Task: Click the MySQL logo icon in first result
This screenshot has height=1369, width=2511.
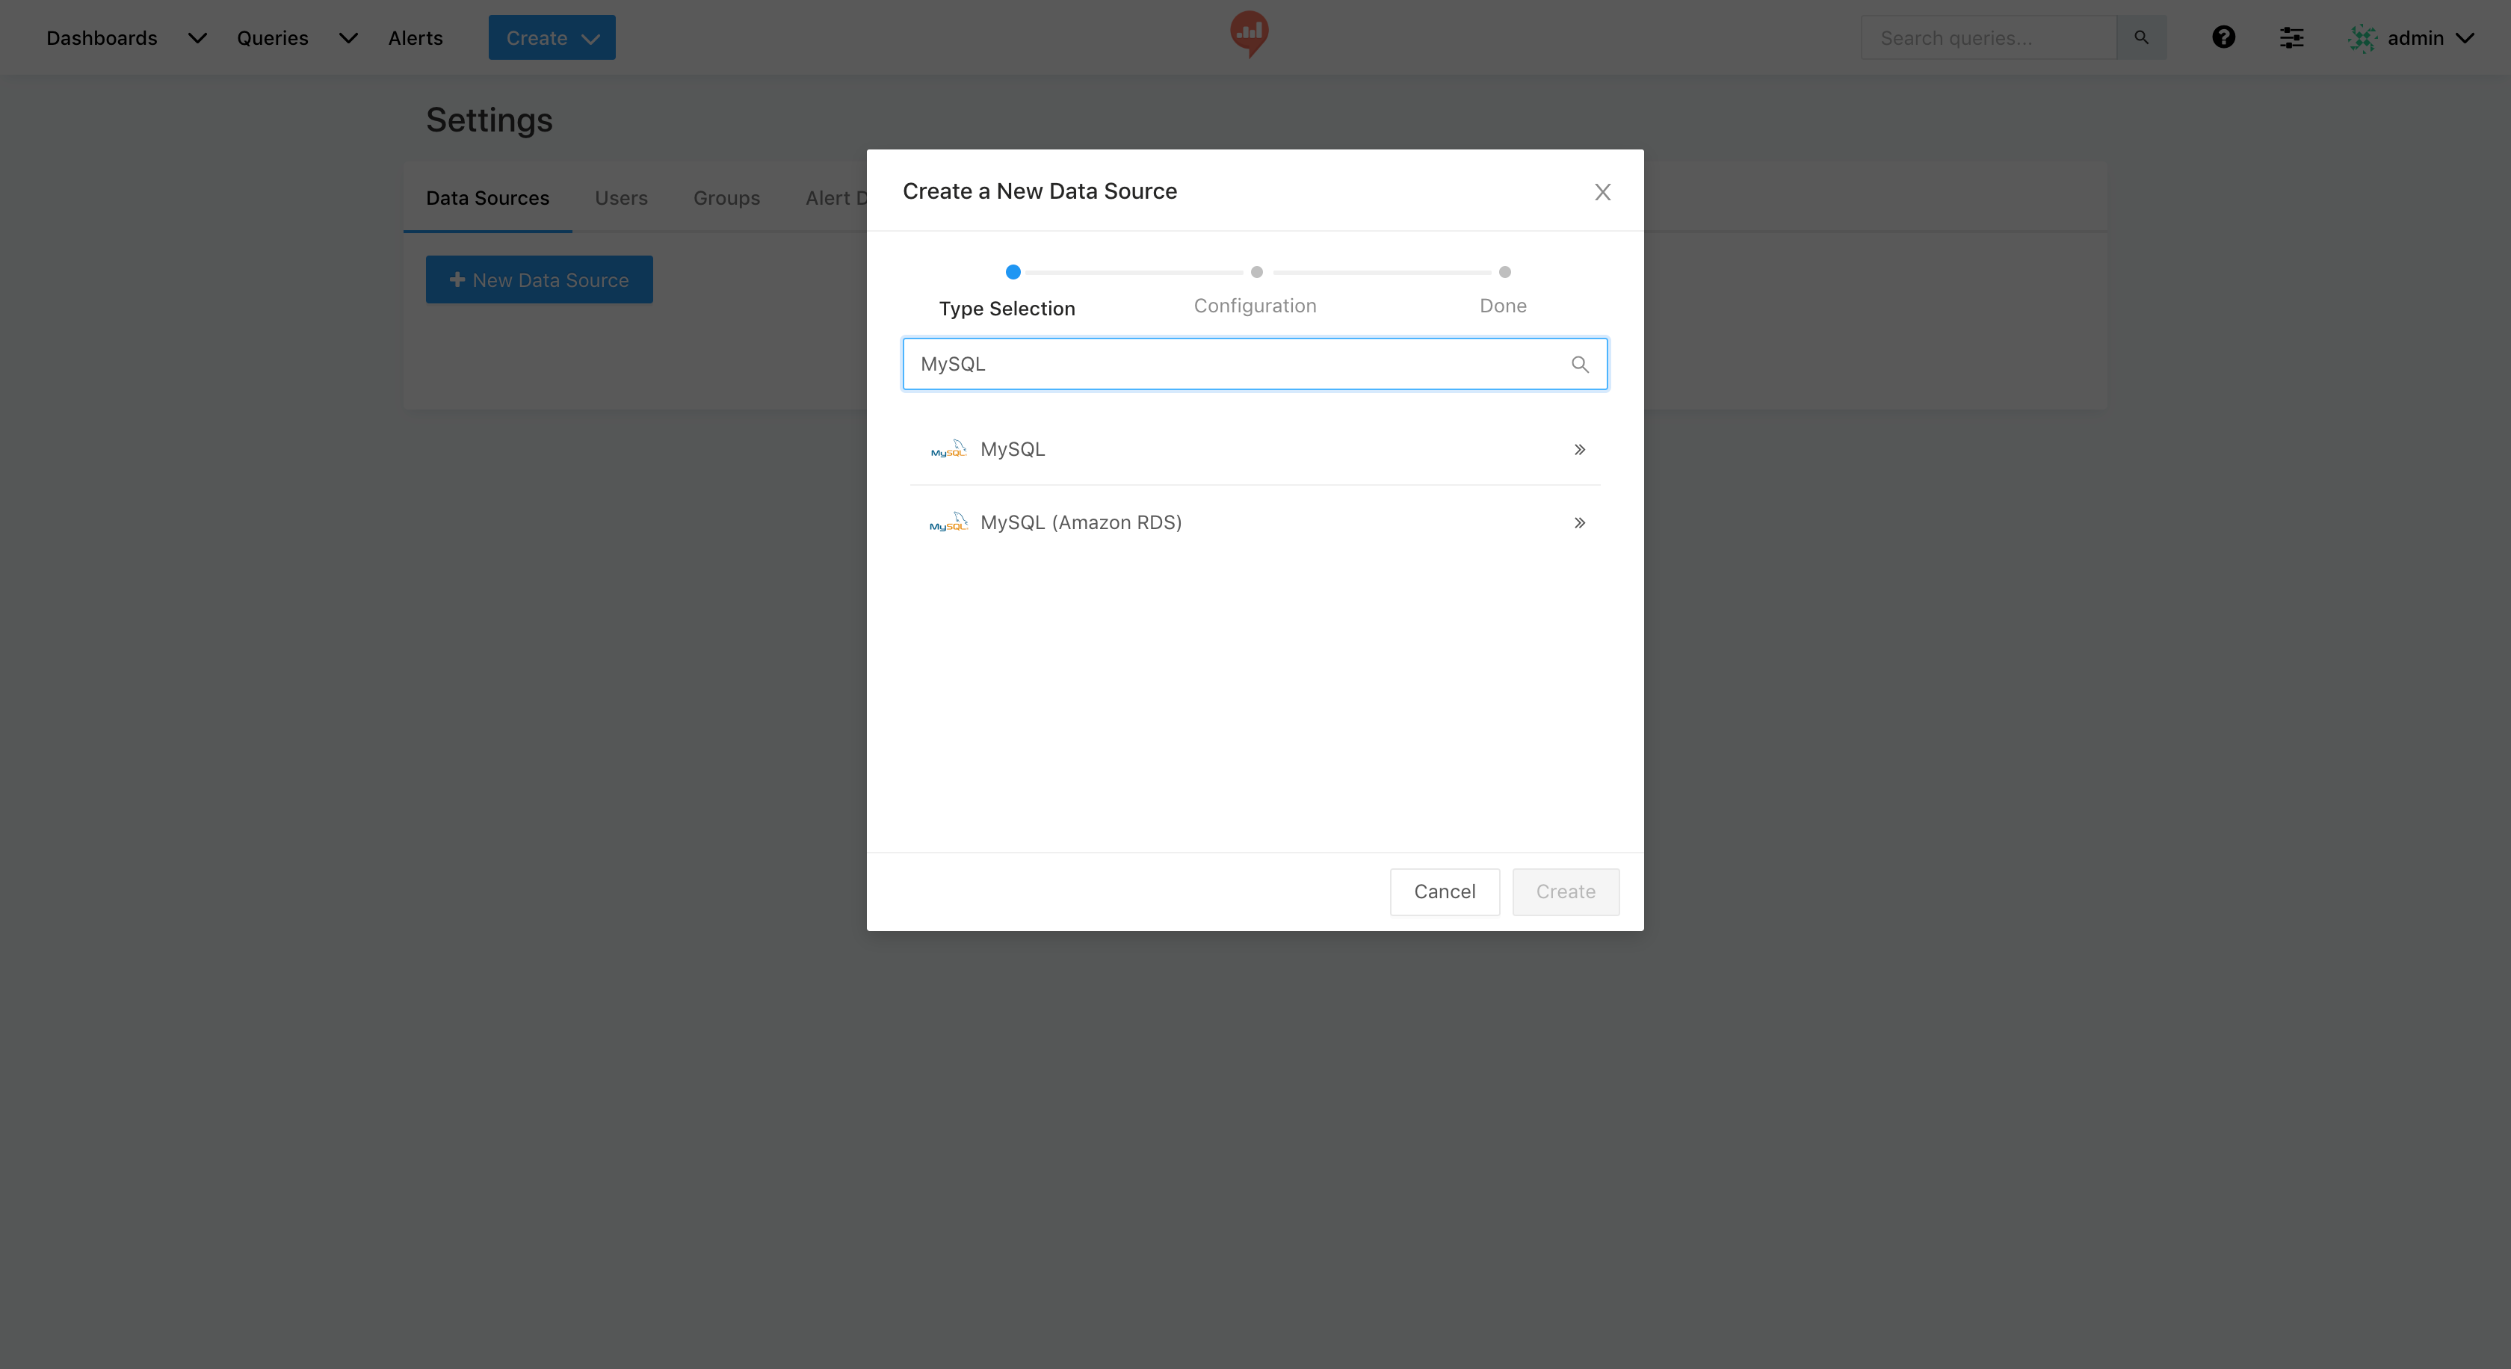Action: (x=948, y=449)
